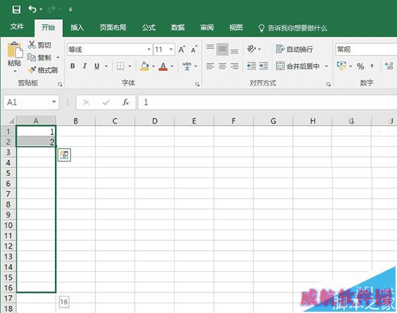Open the Undo history dropdown arrow
The image size is (397, 313).
click(x=41, y=10)
